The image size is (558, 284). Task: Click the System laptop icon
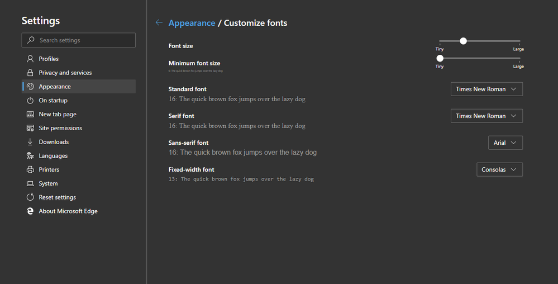[30, 183]
